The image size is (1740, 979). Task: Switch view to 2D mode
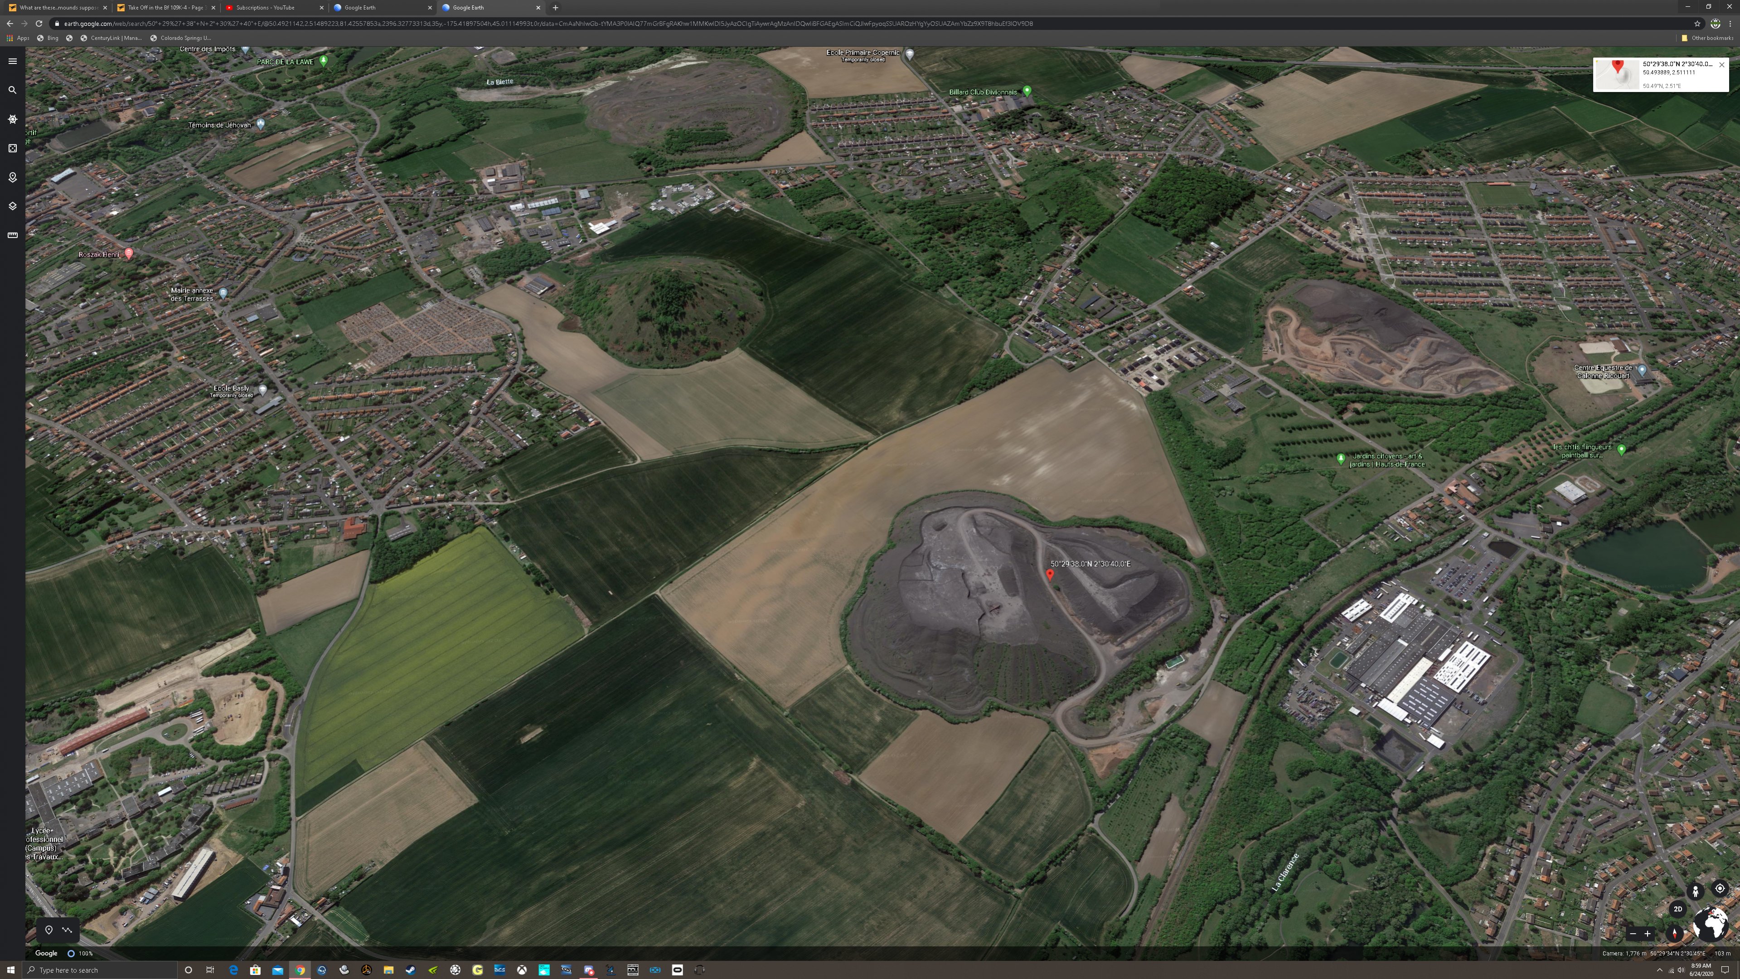click(x=1678, y=909)
